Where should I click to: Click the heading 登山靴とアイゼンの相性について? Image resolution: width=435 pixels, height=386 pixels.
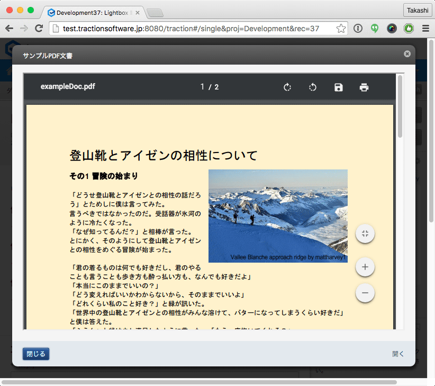coord(164,155)
